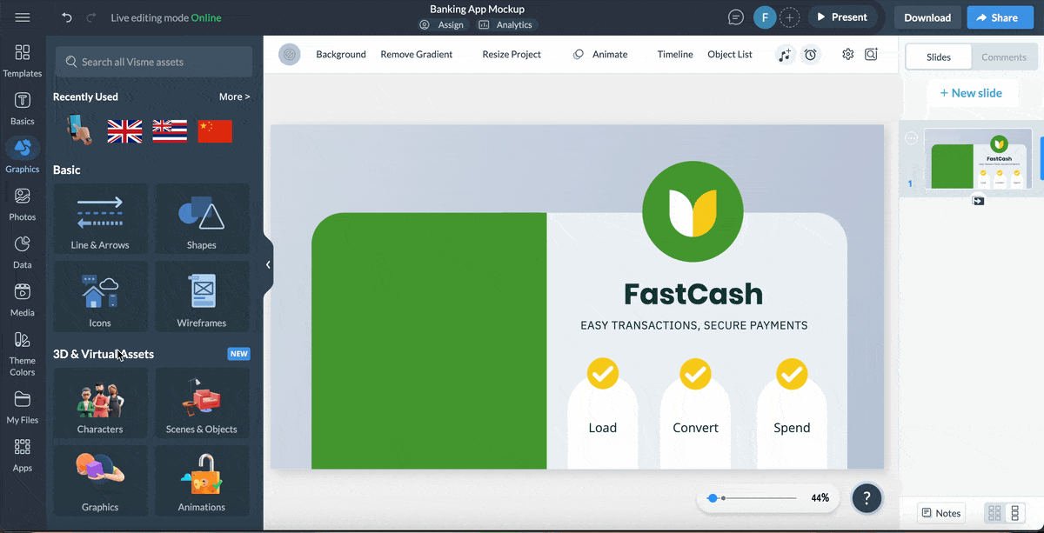Click the undo arrow icon
The width and height of the screenshot is (1044, 533).
pyautogui.click(x=67, y=17)
